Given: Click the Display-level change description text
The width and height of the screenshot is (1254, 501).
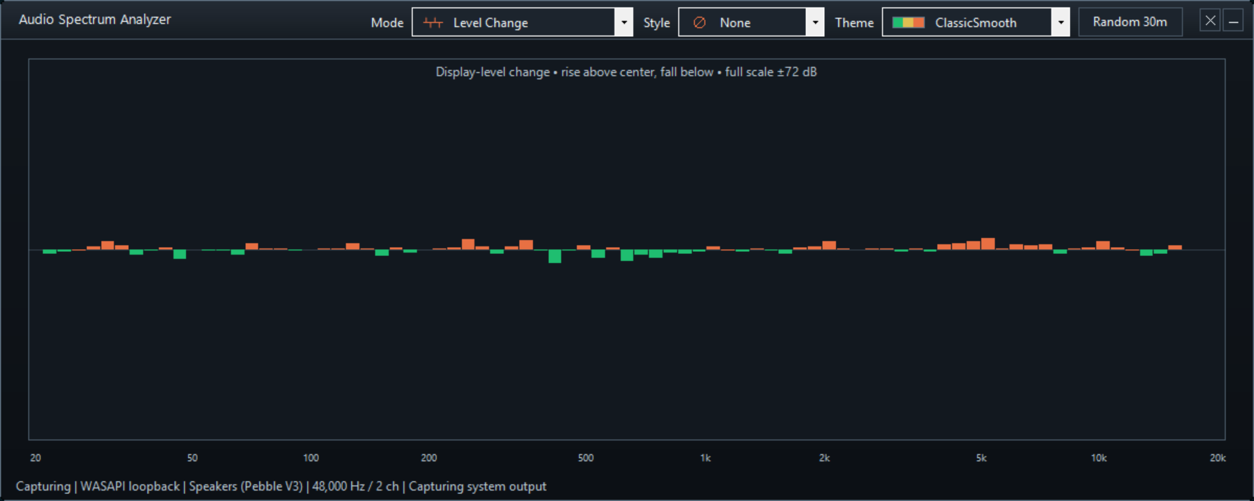Looking at the screenshot, I should [626, 72].
